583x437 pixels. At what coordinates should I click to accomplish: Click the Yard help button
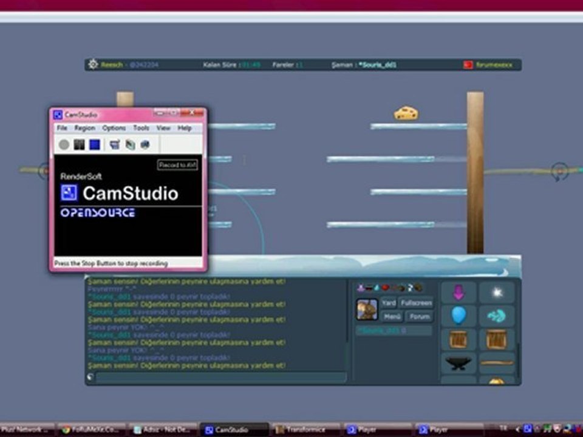tap(389, 303)
